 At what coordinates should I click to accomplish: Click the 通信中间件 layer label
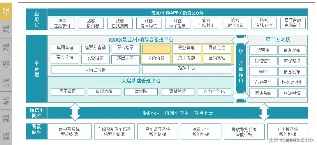pos(36,113)
